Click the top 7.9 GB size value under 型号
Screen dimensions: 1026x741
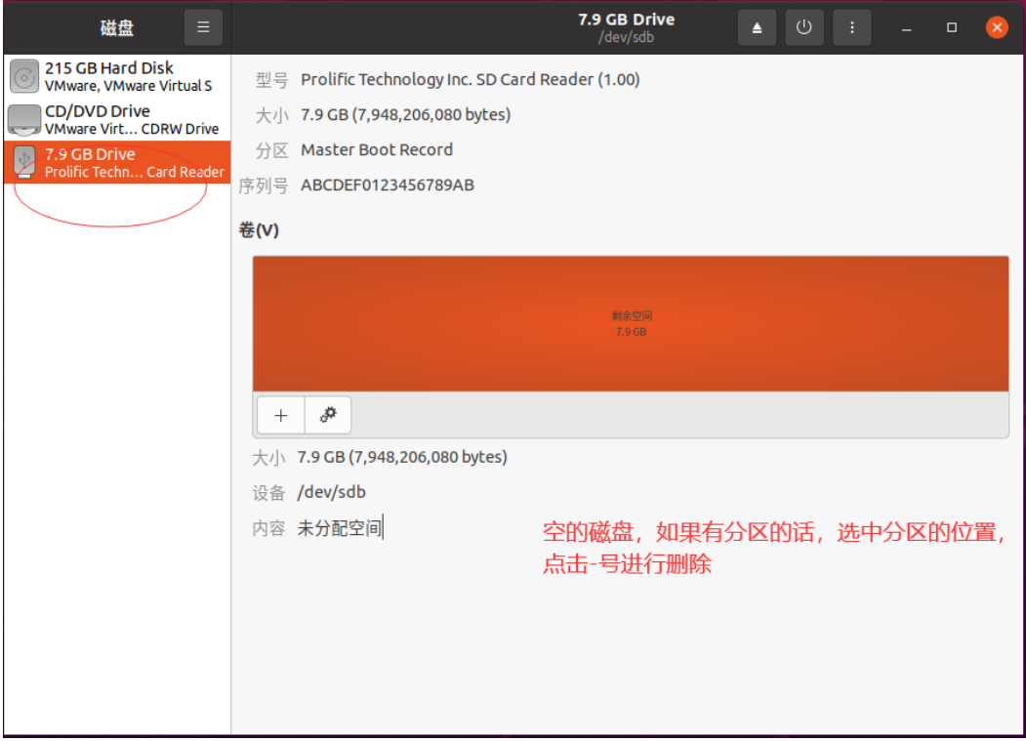click(x=406, y=114)
